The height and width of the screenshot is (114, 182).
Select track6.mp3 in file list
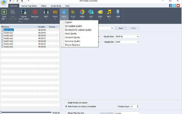point(8,38)
